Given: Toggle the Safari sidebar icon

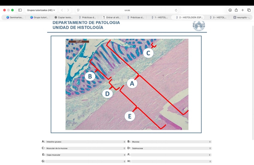Looking at the screenshot, I should (20, 10).
